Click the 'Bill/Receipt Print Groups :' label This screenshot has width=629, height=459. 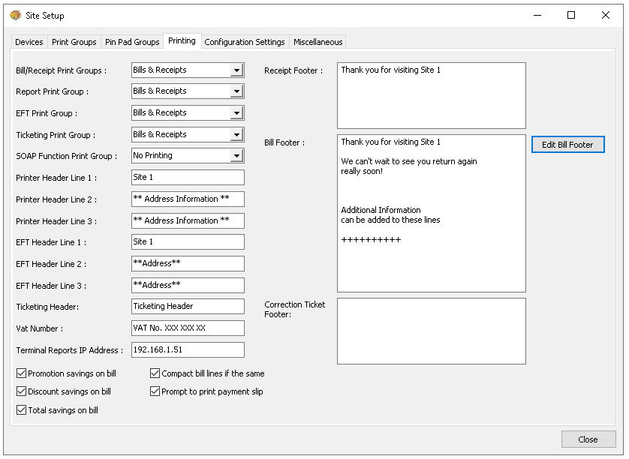point(62,70)
